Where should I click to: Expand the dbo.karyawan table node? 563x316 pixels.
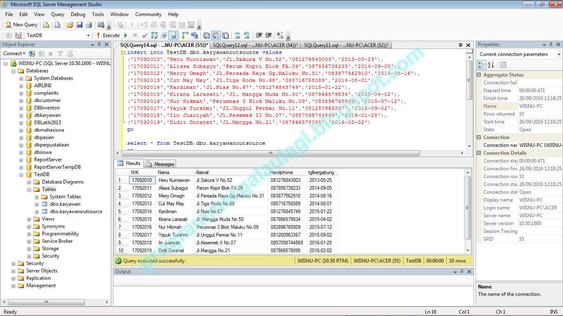(37, 204)
